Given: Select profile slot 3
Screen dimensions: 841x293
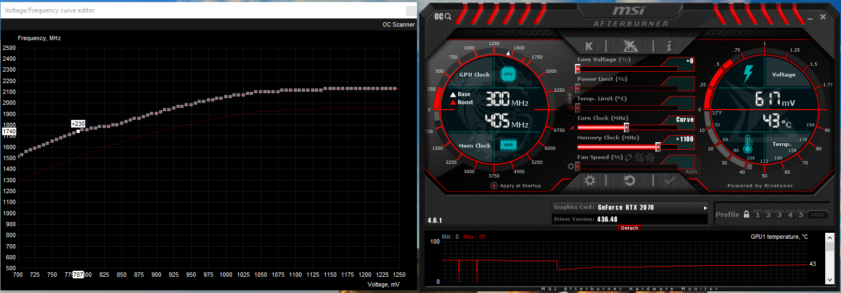Looking at the screenshot, I should pyautogui.click(x=779, y=215).
